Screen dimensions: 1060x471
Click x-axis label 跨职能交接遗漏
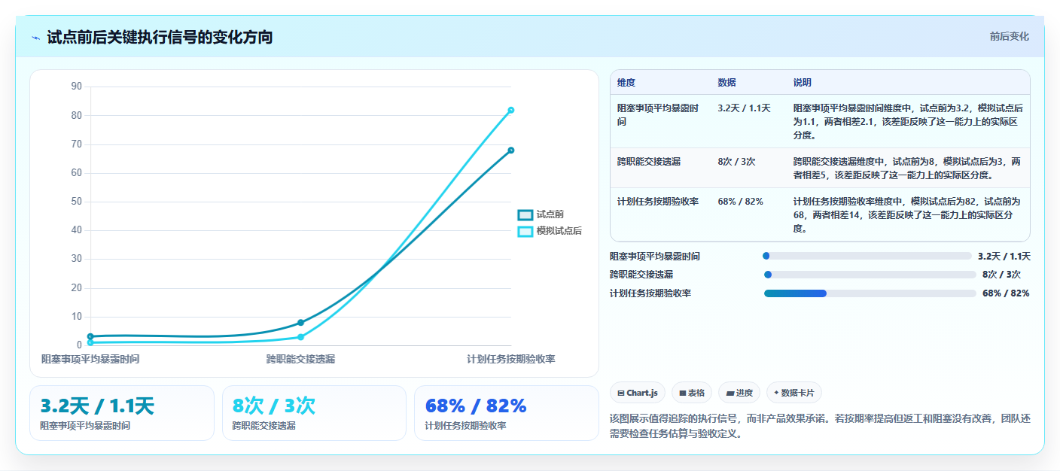pos(300,359)
